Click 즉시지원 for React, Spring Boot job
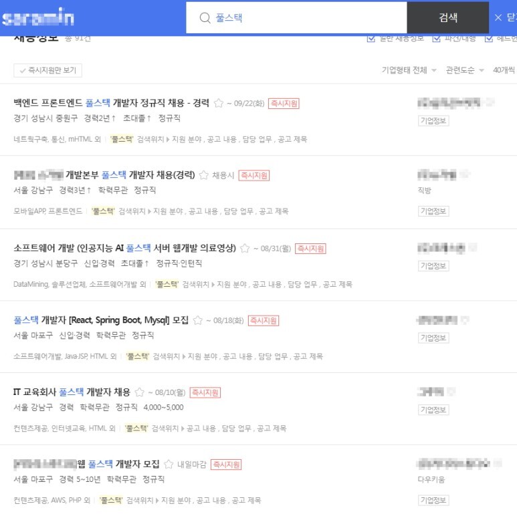Screen dimensions: 517x514 pos(264,321)
